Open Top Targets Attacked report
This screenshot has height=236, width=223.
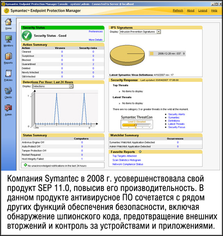pyautogui.click(x=124, y=156)
